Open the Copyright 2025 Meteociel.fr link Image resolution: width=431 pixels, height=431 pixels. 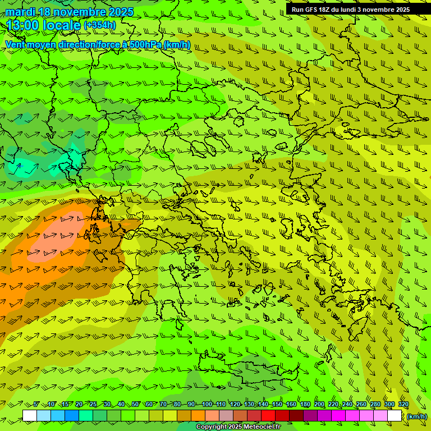coord(237,427)
